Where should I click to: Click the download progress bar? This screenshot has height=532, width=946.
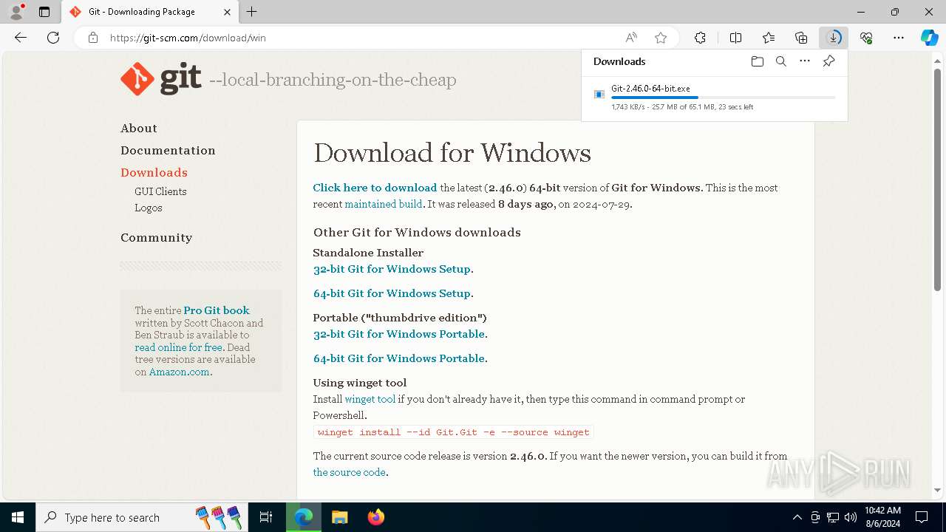[x=724, y=98]
